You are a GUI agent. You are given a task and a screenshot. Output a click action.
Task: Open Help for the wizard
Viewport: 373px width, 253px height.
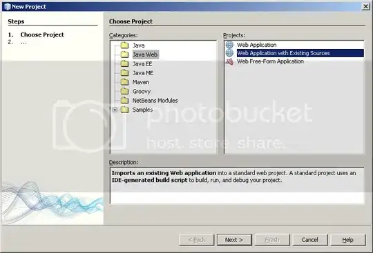tap(347, 240)
